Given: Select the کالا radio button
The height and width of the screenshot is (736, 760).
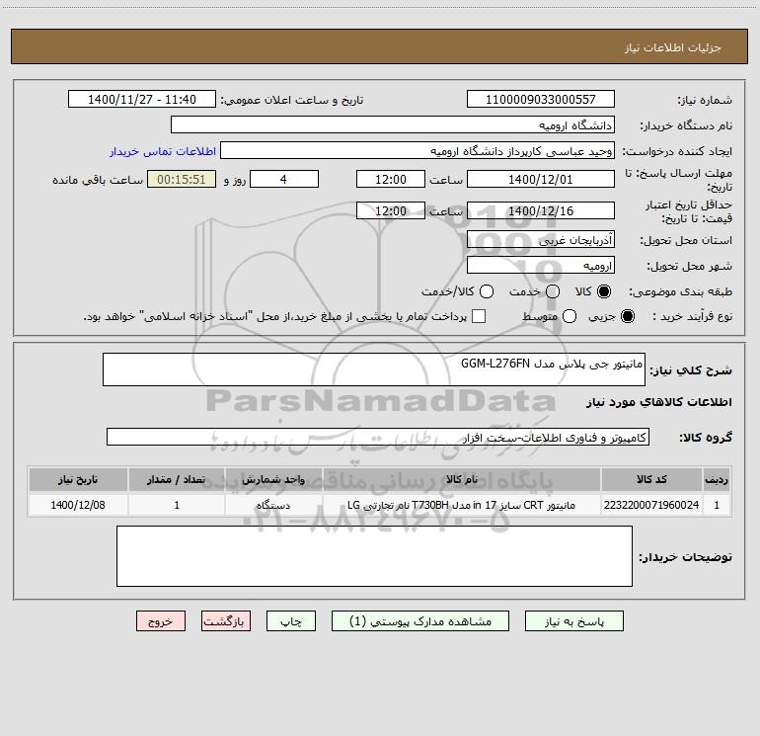Looking at the screenshot, I should [x=604, y=291].
